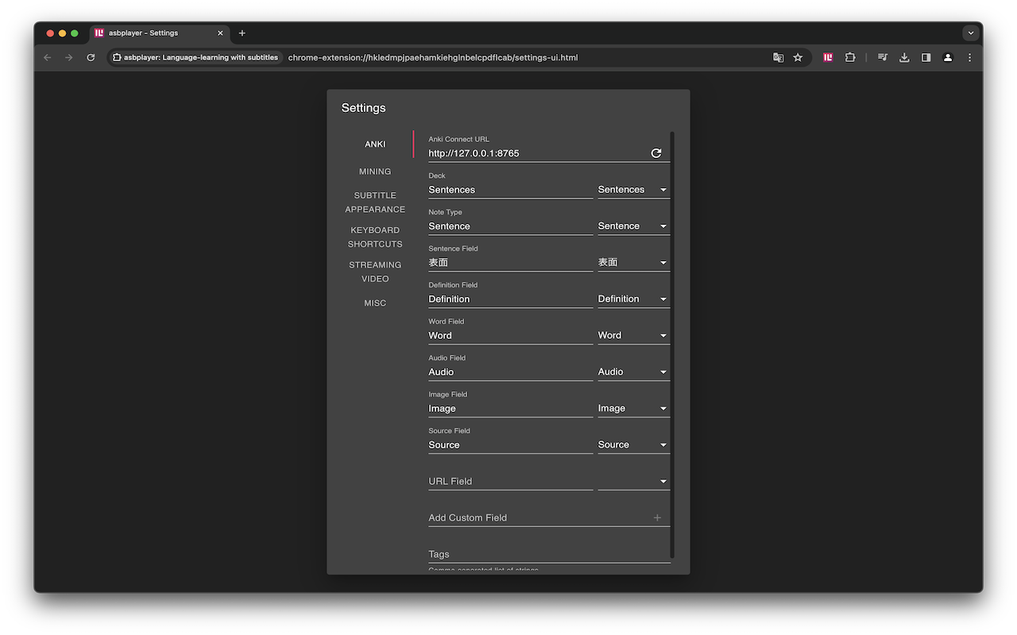The width and height of the screenshot is (1017, 635).
Task: Open the Note Type dropdown showing Sentence
Action: [633, 226]
